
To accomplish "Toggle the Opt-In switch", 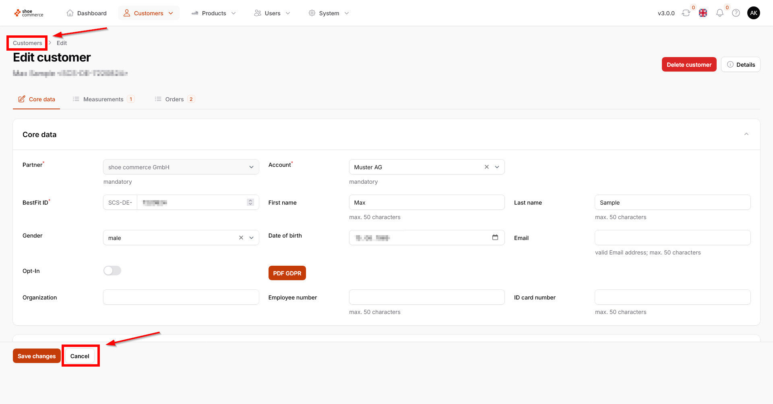I will point(112,271).
